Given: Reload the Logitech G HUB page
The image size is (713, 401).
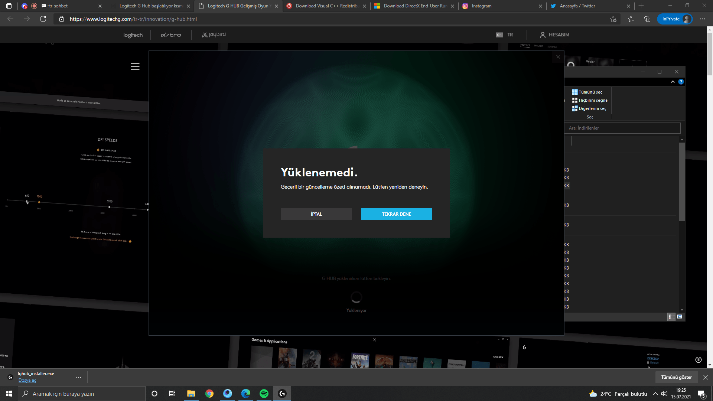Looking at the screenshot, I should point(43,19).
